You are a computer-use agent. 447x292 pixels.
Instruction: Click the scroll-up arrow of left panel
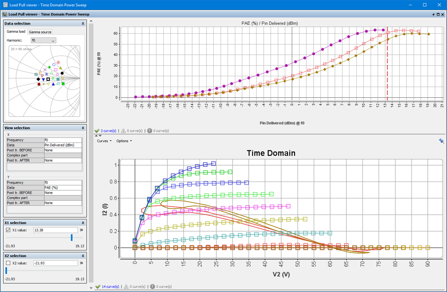pyautogui.click(x=91, y=21)
